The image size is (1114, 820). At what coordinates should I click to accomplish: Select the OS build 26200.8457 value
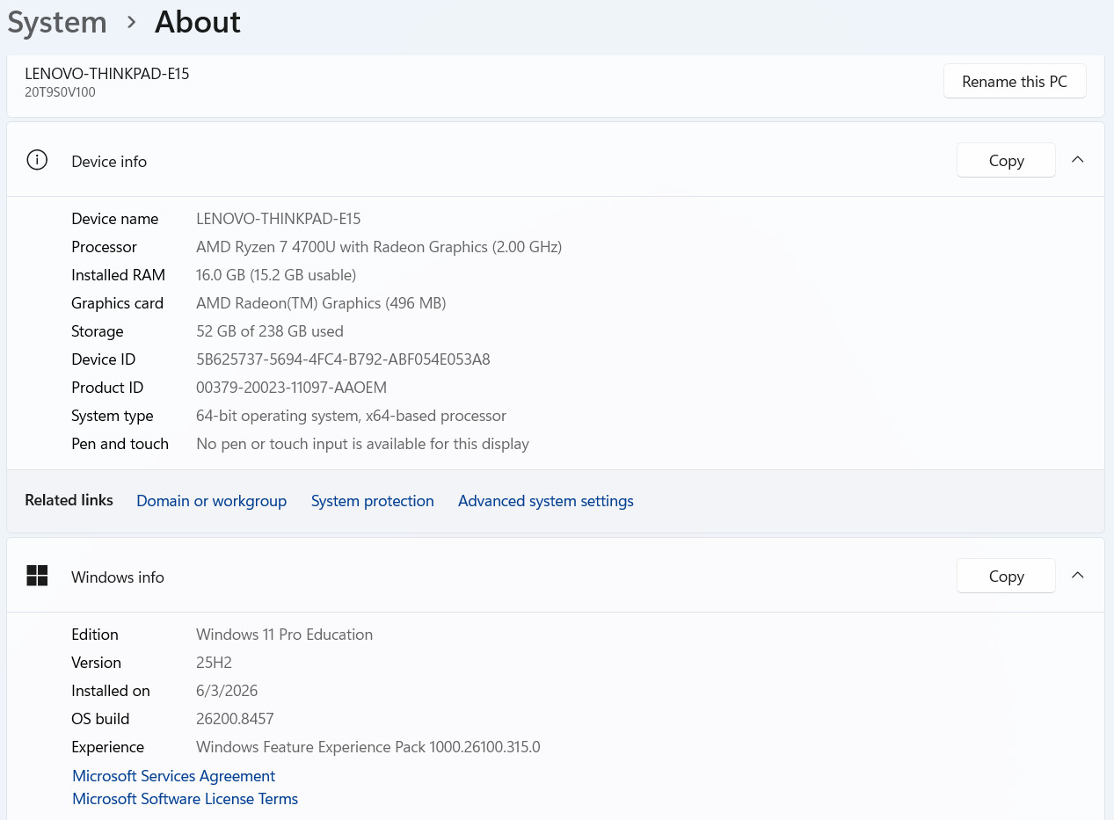click(235, 719)
